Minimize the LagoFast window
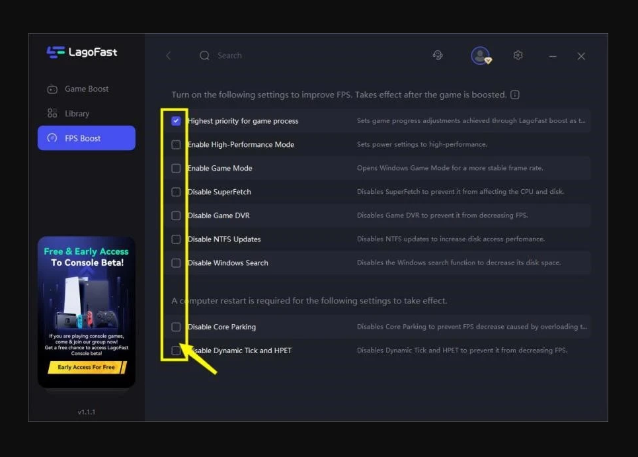The width and height of the screenshot is (638, 457). coord(553,56)
